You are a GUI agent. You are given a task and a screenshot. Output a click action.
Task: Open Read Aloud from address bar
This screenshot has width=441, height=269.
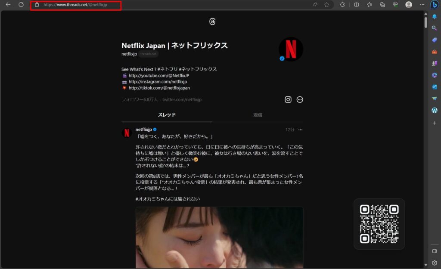point(315,4)
